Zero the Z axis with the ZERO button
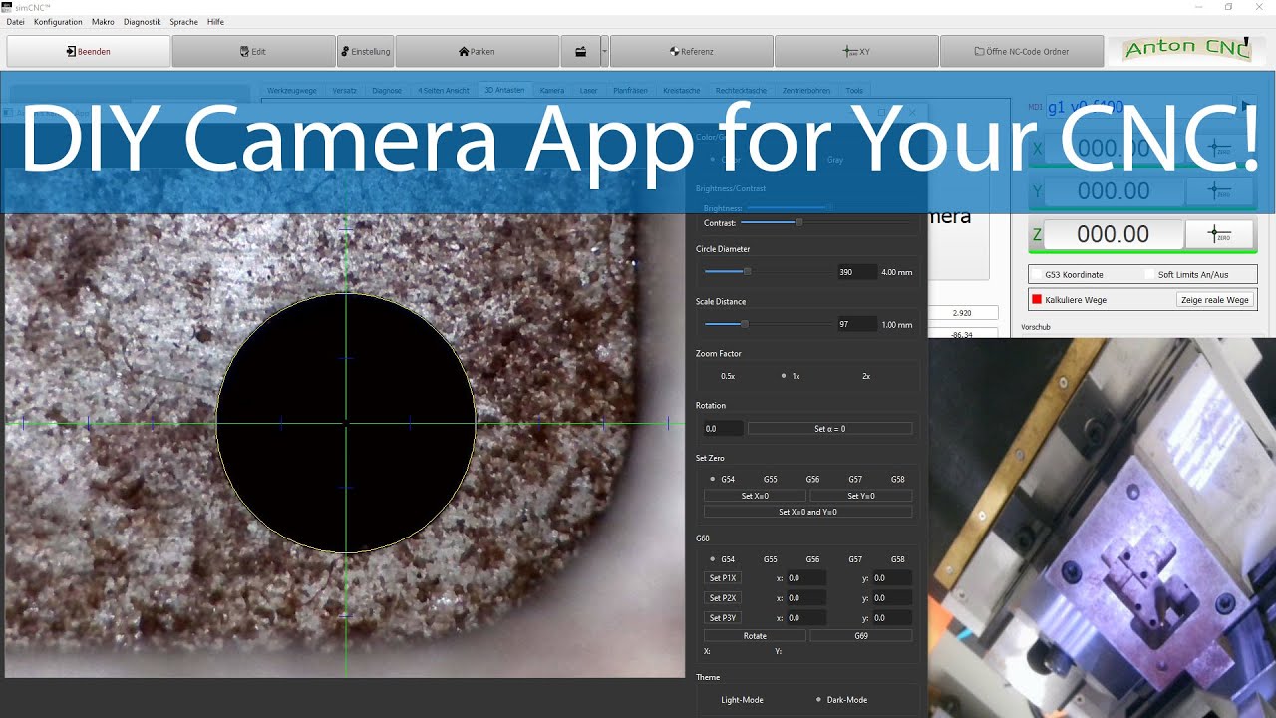 coord(1219,235)
